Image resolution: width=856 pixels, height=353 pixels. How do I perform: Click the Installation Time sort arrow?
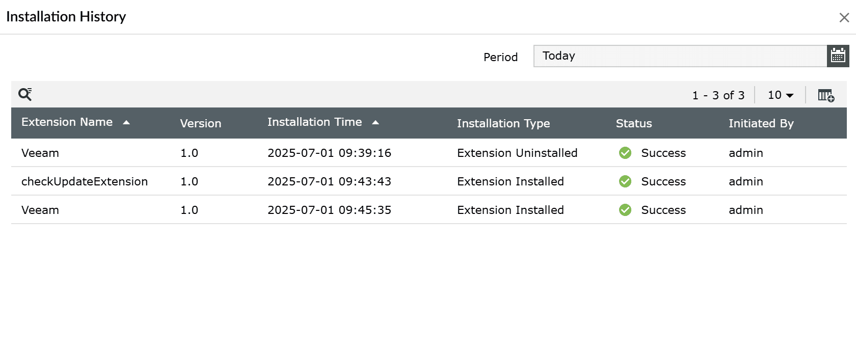[376, 123]
